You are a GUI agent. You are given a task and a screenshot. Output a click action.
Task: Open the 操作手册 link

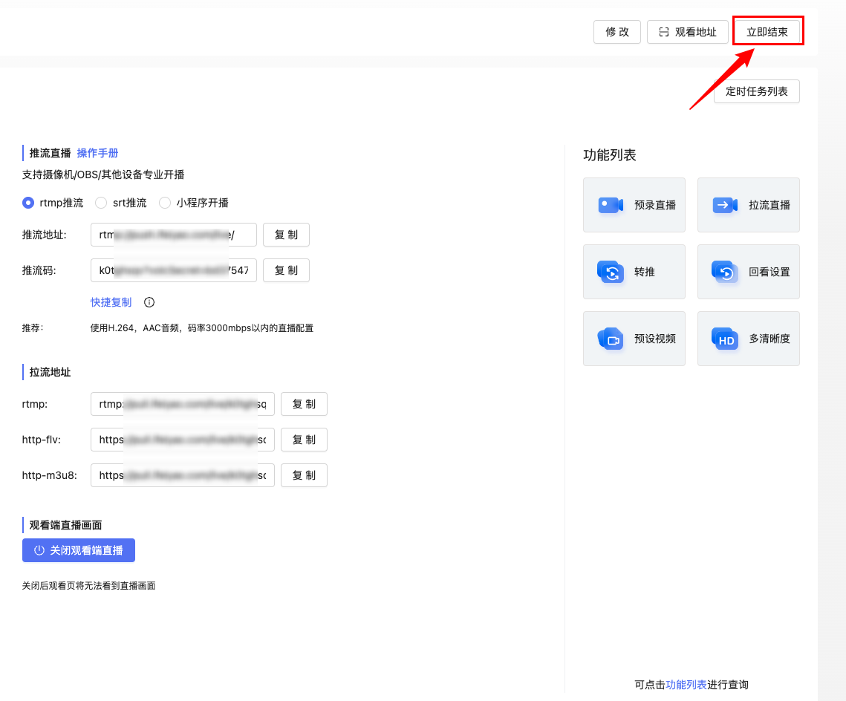click(97, 153)
